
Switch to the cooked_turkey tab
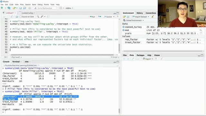(27, 13)
